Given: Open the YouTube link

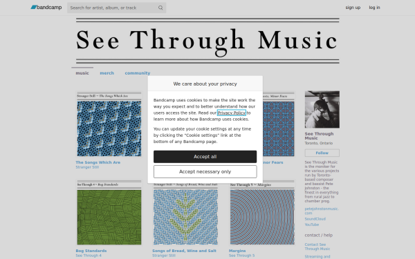Looking at the screenshot, I should tap(312, 224).
